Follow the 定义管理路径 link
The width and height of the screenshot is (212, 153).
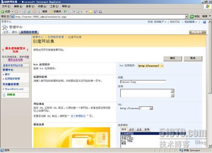(x=78, y=116)
